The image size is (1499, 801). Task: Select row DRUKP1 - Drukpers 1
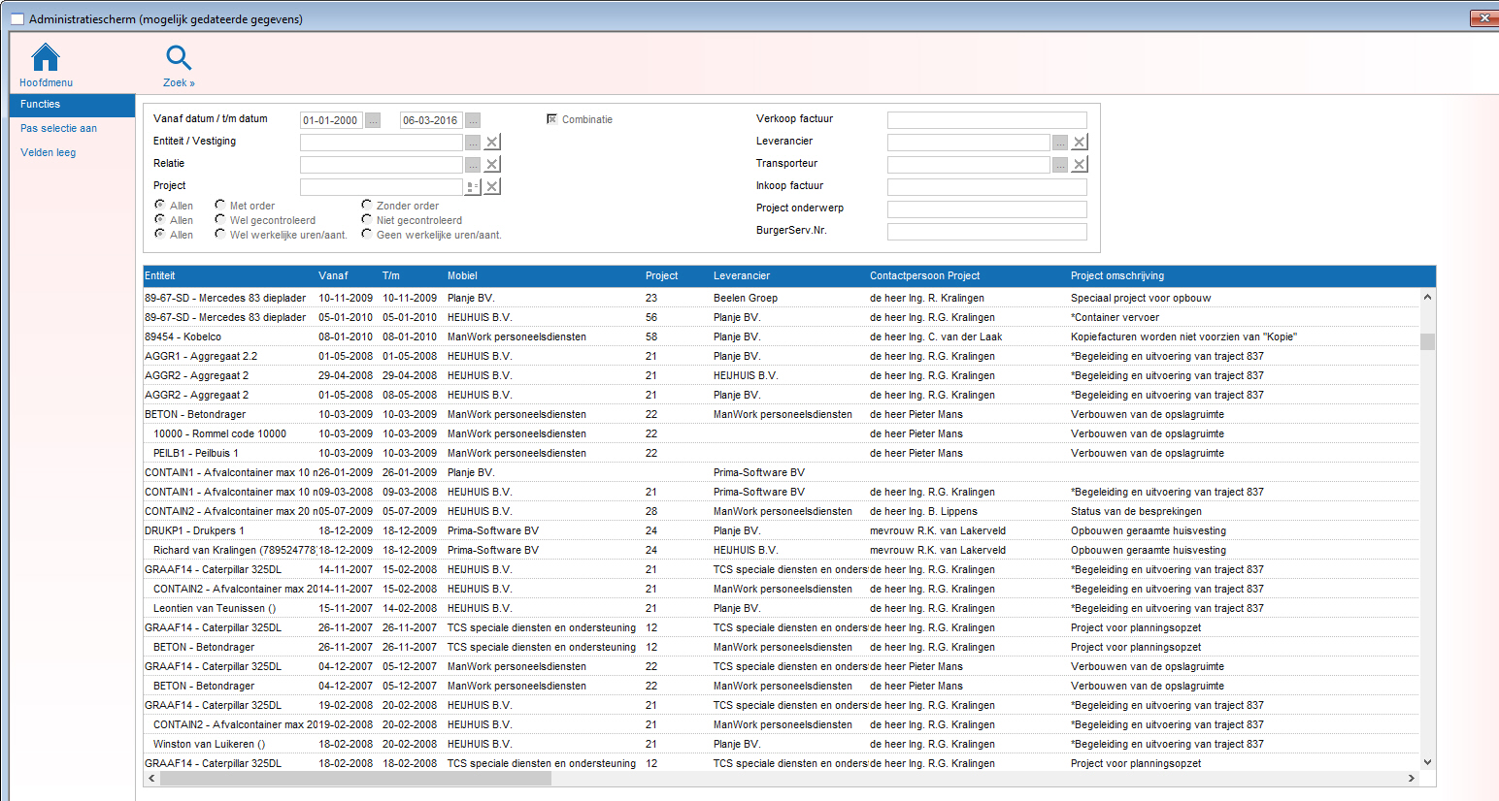click(782, 530)
